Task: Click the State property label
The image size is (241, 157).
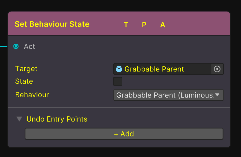Action: [x=24, y=81]
